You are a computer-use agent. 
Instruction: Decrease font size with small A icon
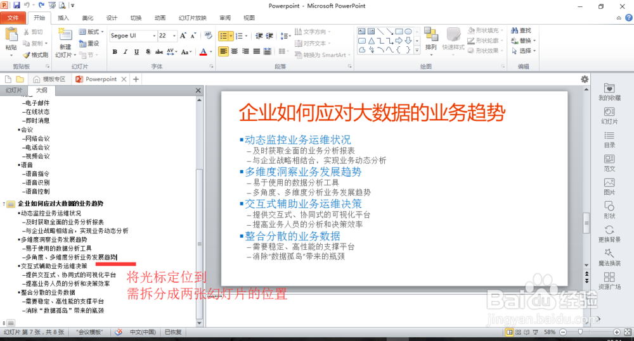[x=193, y=35]
